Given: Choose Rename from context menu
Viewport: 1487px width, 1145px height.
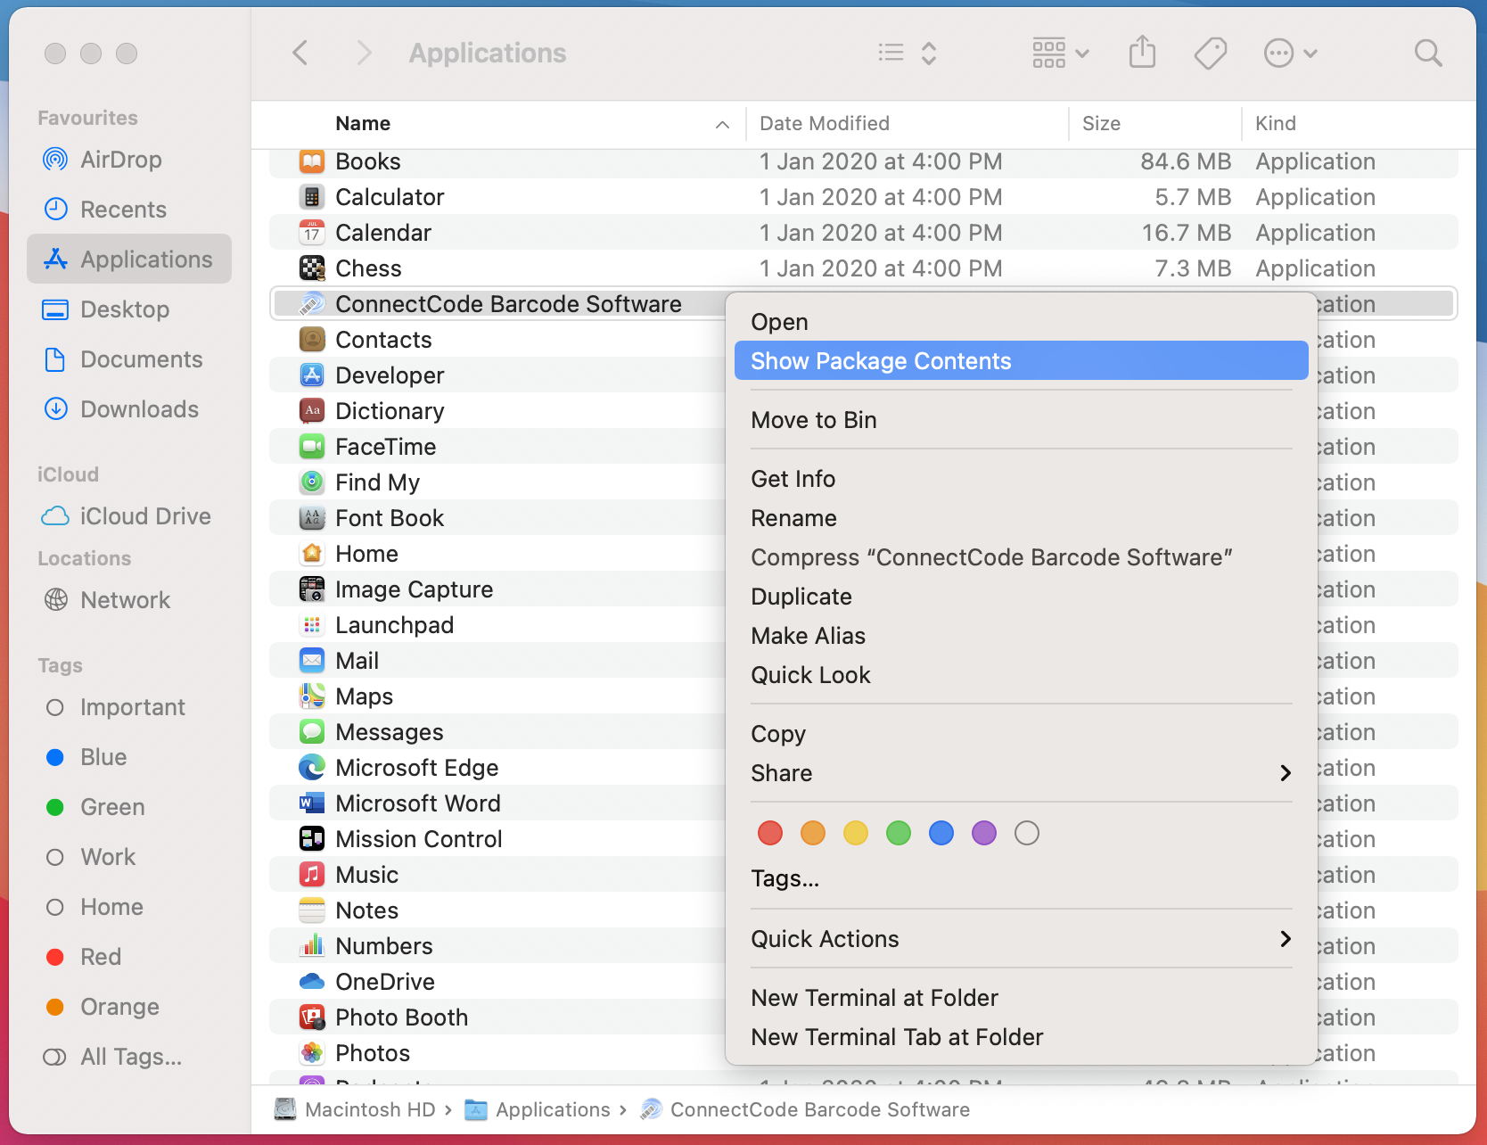Looking at the screenshot, I should click(1021, 518).
